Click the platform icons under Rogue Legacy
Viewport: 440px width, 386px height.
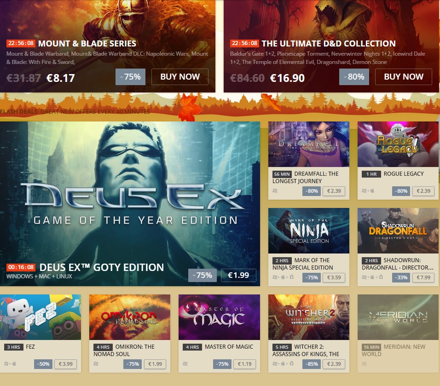(x=368, y=191)
